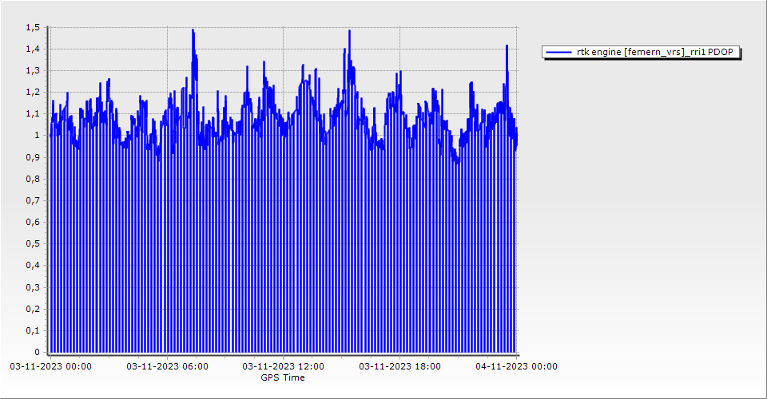Viewport: 767px width, 399px height.
Task: Click the 03-11-2023 12:00 time label
Action: click(x=284, y=366)
